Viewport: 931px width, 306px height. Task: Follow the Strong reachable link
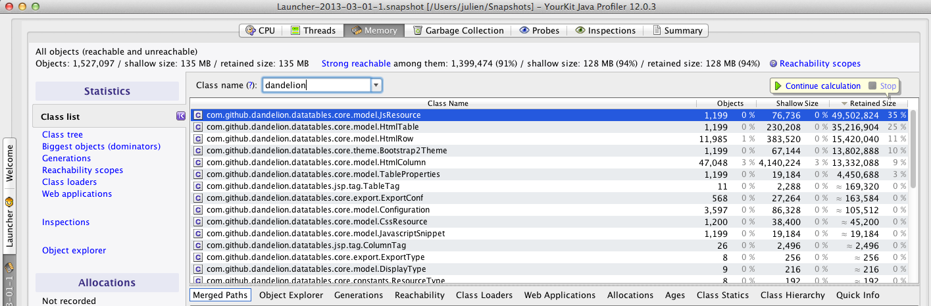click(356, 64)
